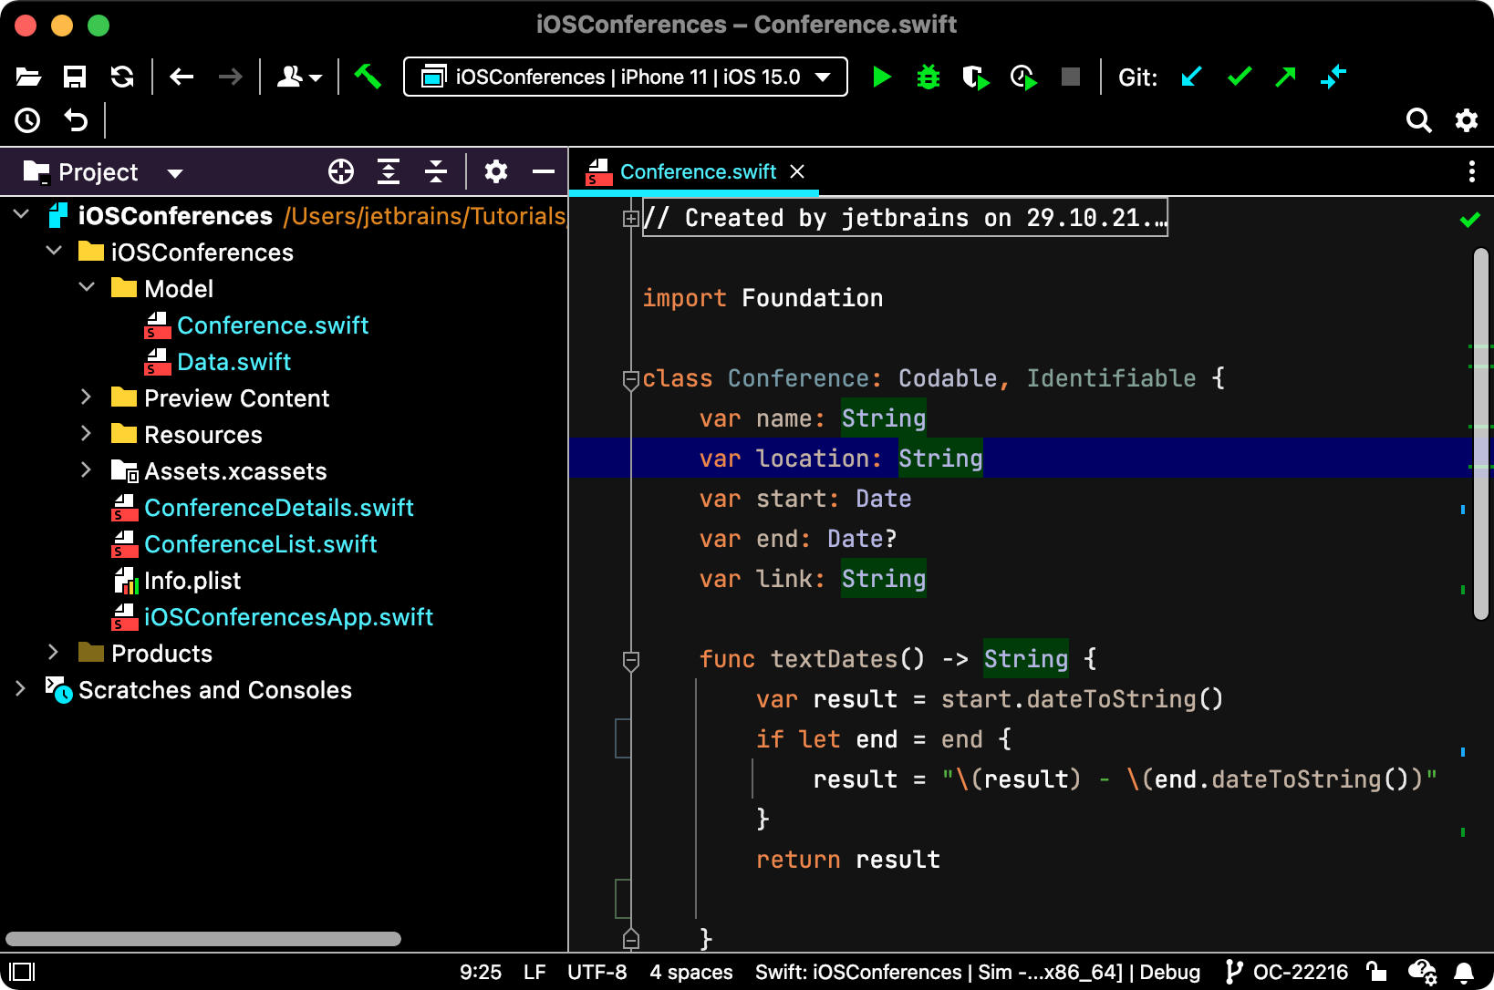
Task: Fold the Conference class declaration
Action: pyautogui.click(x=630, y=379)
